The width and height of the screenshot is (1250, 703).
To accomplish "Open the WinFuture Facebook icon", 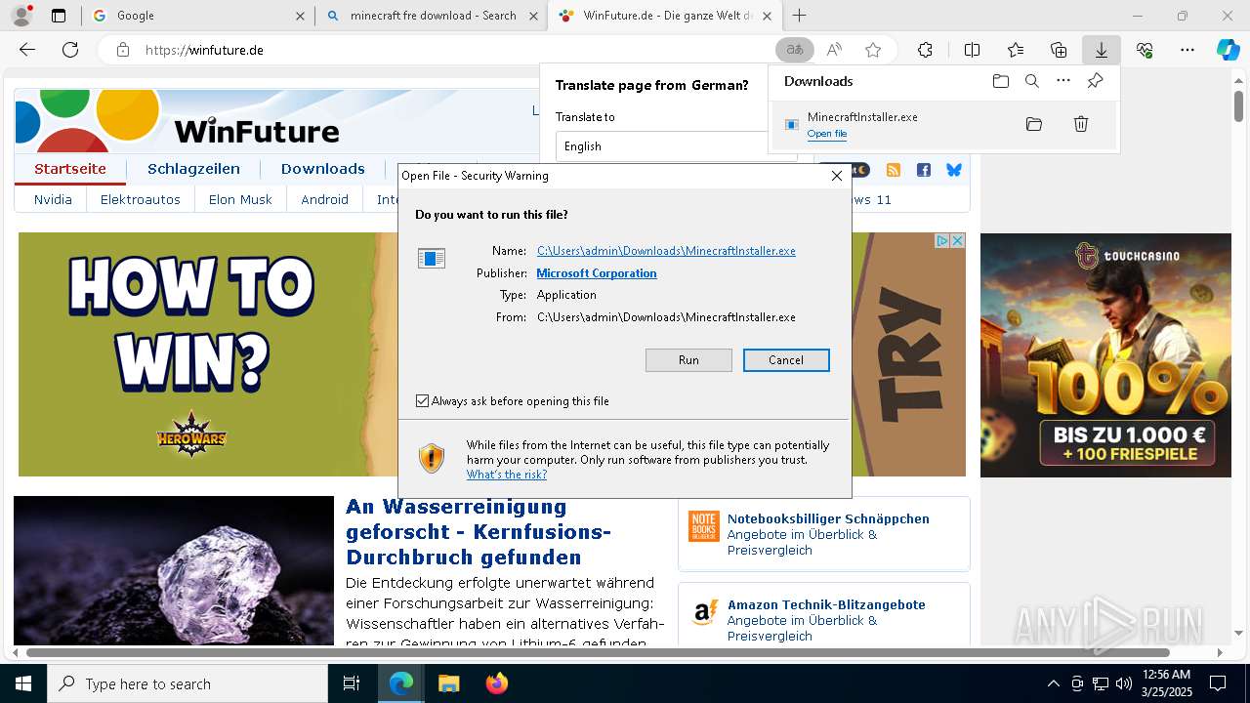I will click(x=924, y=170).
